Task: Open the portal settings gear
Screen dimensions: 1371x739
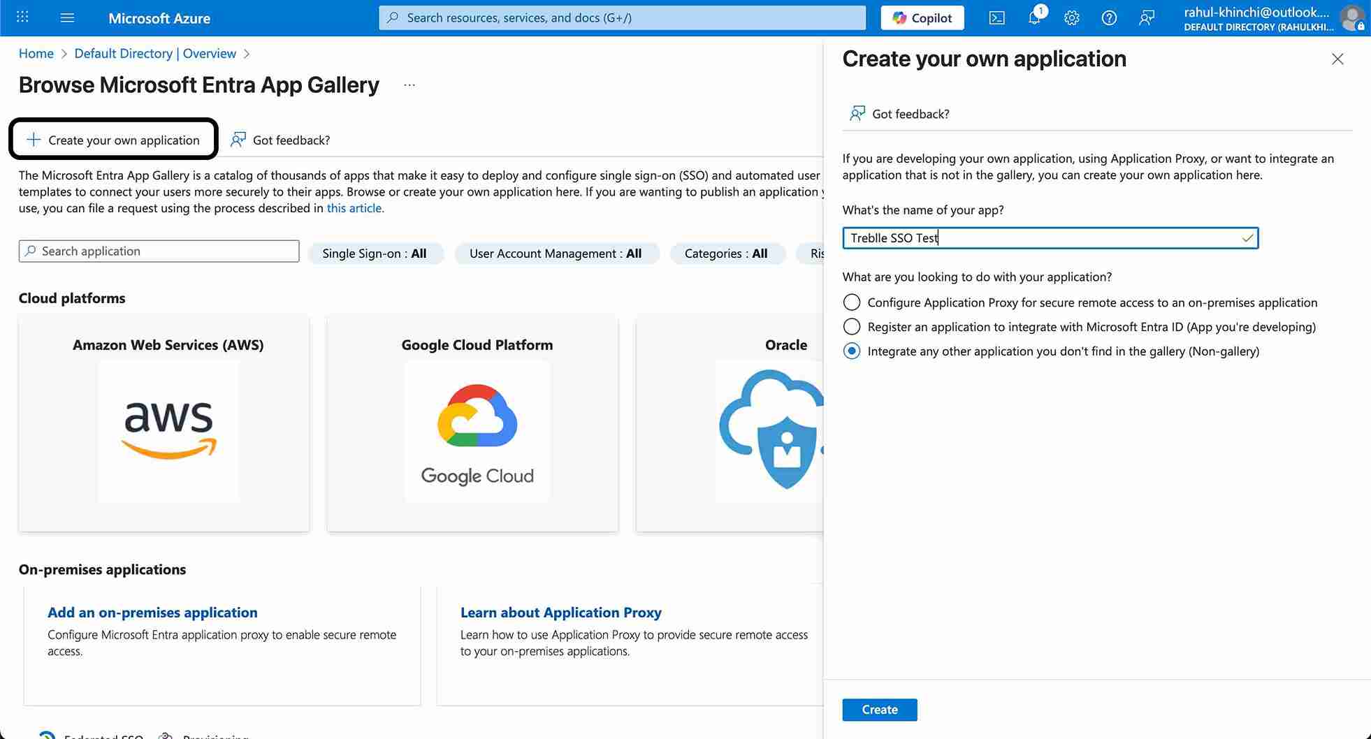Action: click(x=1071, y=17)
